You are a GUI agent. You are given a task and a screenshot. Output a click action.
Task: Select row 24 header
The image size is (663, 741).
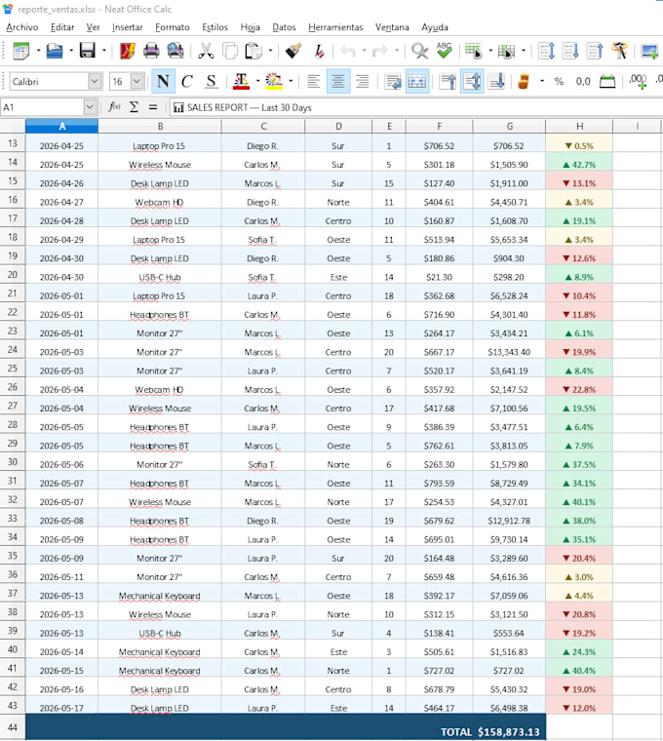click(x=13, y=350)
